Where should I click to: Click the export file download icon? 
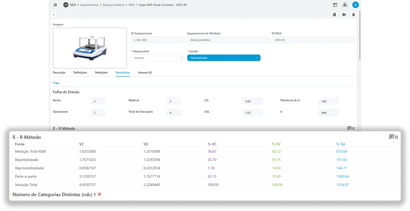point(335,15)
